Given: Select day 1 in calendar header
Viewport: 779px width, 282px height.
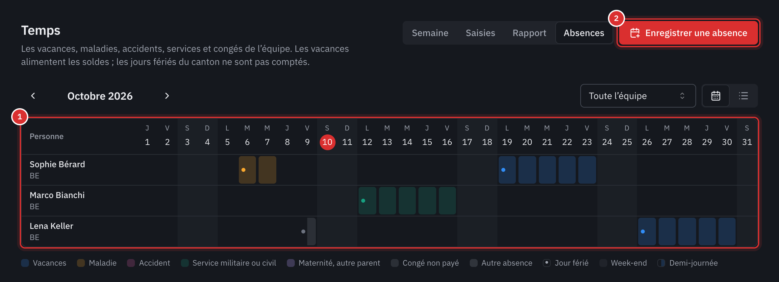Looking at the screenshot, I should coord(147,142).
